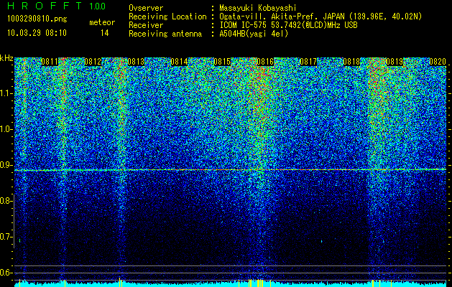
Task: Select the Ogata-vill. Akita-Pref. JAPAN location text
Action: [x=320, y=17]
